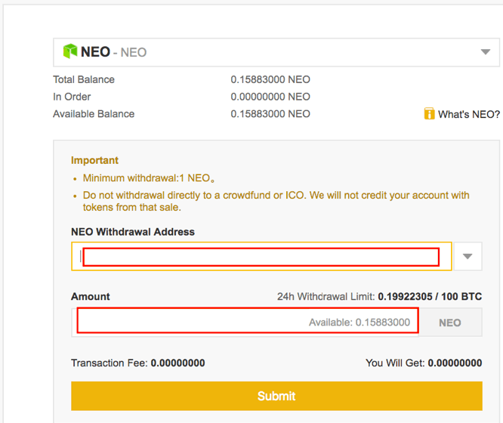This screenshot has height=423, width=503.
Task: Select the "NEO - NEO" coin name field
Action: click(113, 52)
